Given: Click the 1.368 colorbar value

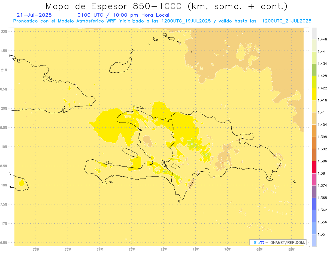Looking at the screenshot, I should 322,198.
